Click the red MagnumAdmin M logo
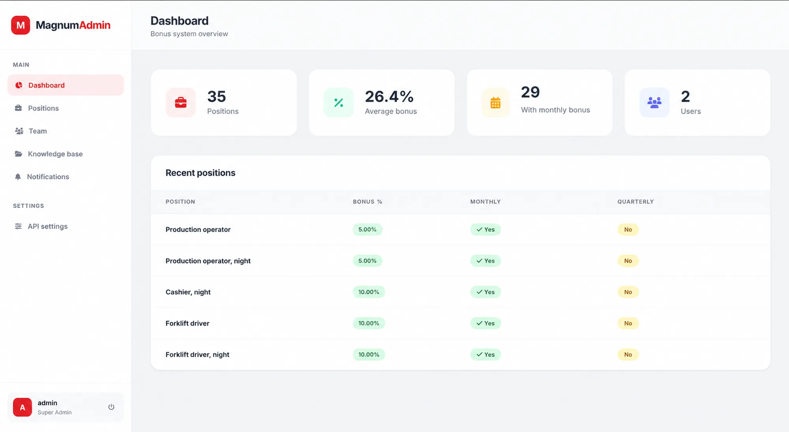Viewport: 789px width, 432px height. click(x=21, y=25)
